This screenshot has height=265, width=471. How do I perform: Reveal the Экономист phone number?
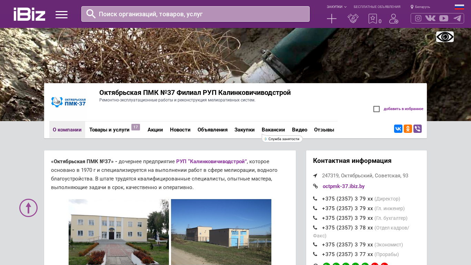pos(347,245)
